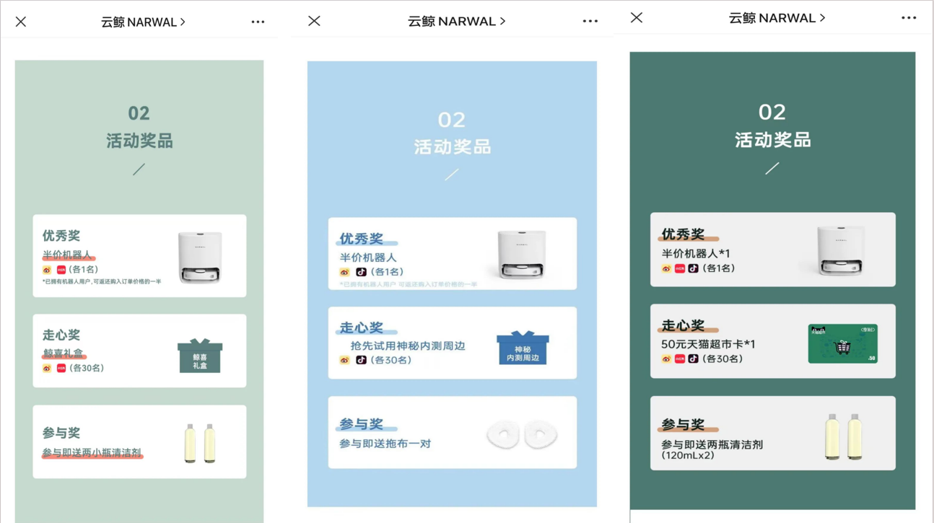Open 云鲸 NARWAL title above dark green page

click(777, 17)
